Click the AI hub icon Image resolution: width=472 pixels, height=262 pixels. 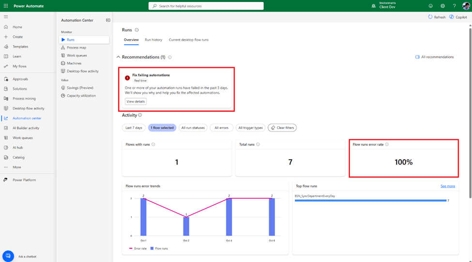tap(6, 148)
